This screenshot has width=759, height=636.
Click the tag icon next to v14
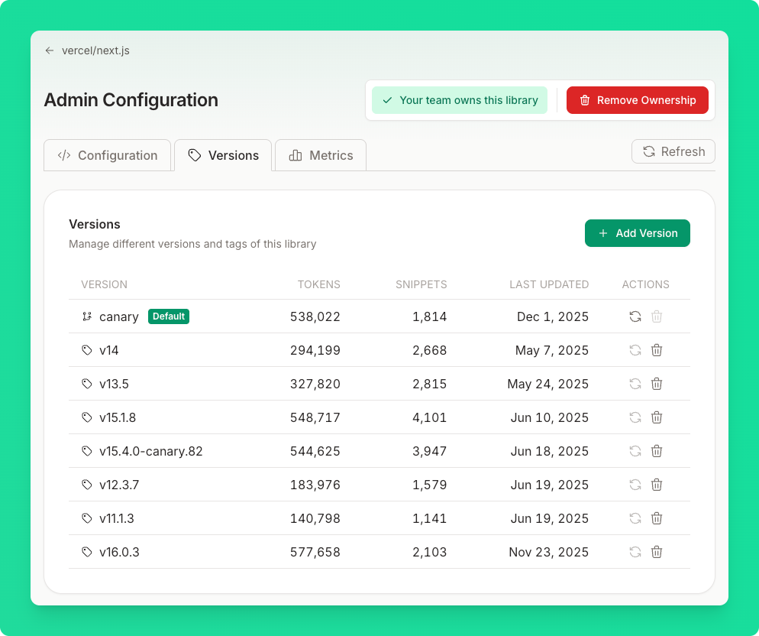click(x=86, y=350)
